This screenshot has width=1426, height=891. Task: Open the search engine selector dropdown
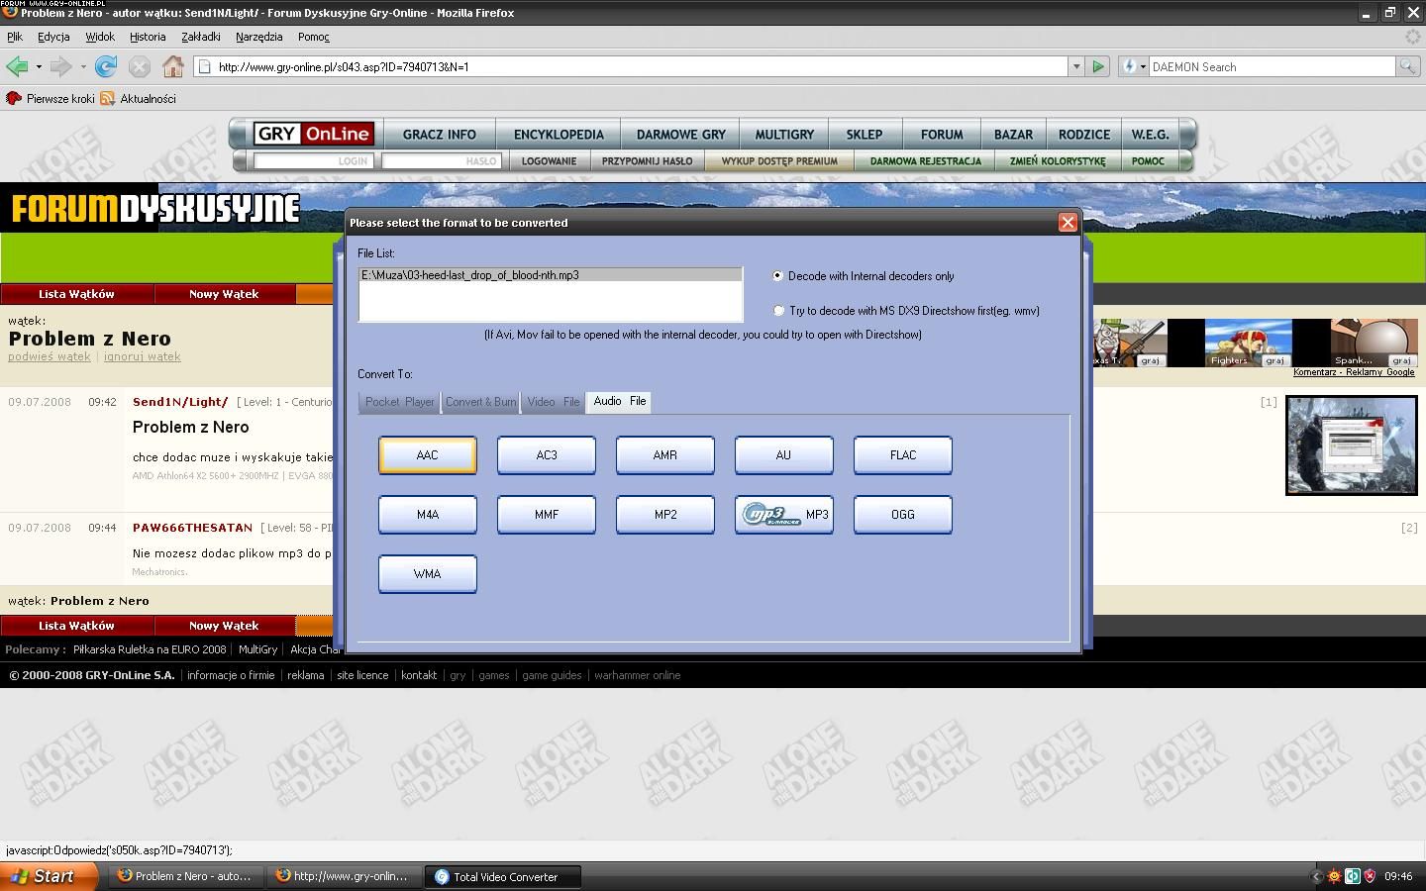pyautogui.click(x=1133, y=66)
